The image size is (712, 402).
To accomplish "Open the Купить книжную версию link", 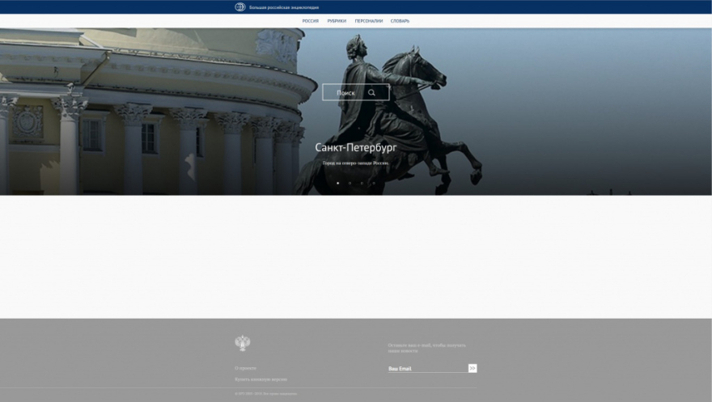I will coord(261,379).
